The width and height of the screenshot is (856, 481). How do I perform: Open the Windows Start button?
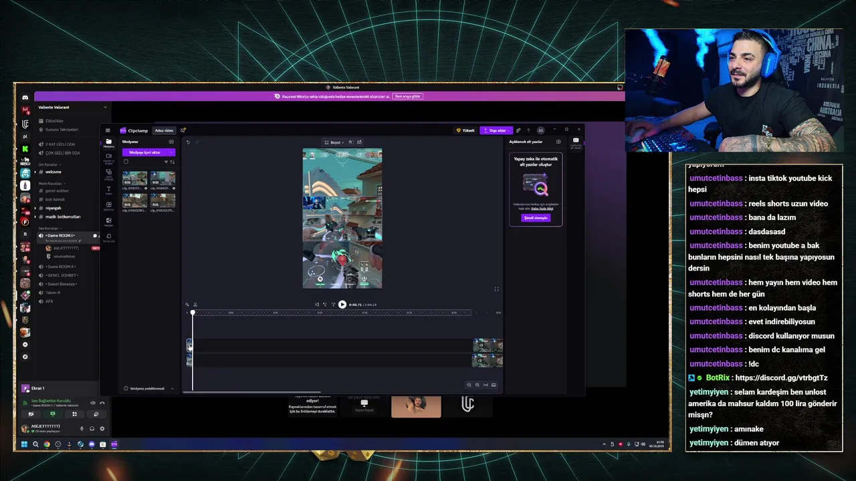[24, 444]
